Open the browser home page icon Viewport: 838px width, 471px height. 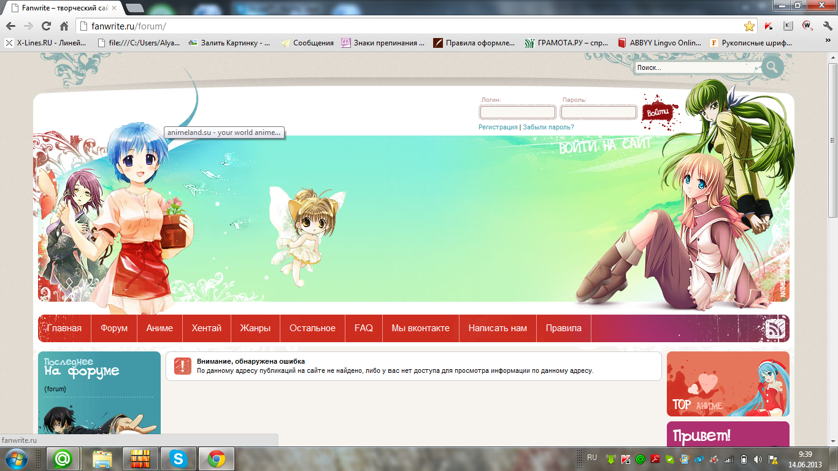[x=64, y=26]
